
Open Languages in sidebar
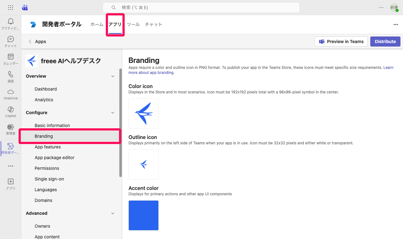click(x=46, y=190)
